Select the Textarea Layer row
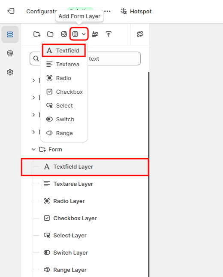Screen dimensions: 223x277 point(84,184)
